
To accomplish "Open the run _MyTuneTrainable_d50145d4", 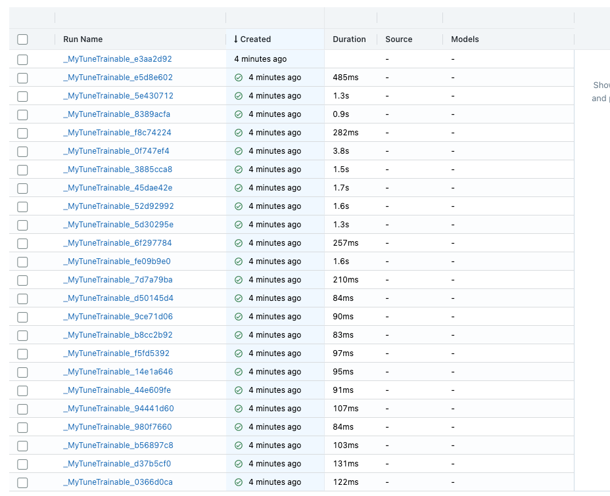I will click(117, 298).
